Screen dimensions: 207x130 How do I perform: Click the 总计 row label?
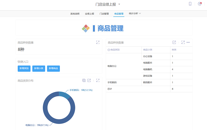tap(110, 89)
